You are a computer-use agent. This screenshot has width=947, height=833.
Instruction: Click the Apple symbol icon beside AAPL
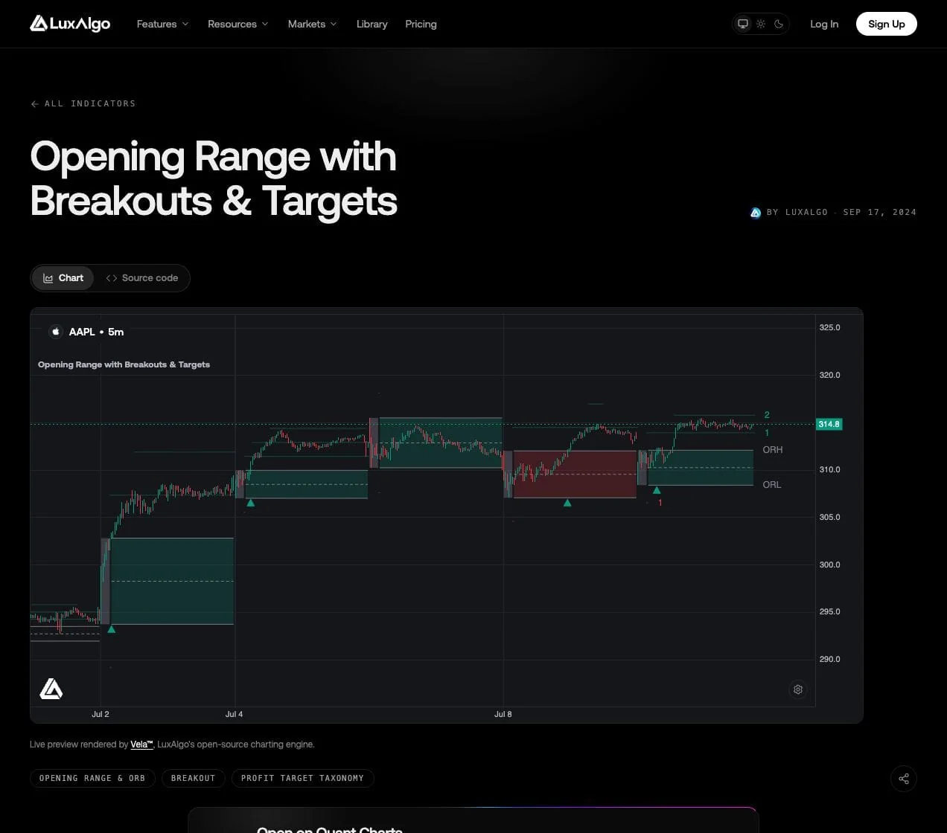click(x=56, y=332)
